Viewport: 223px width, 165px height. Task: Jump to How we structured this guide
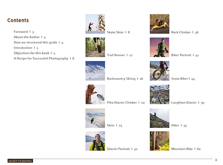point(38,42)
